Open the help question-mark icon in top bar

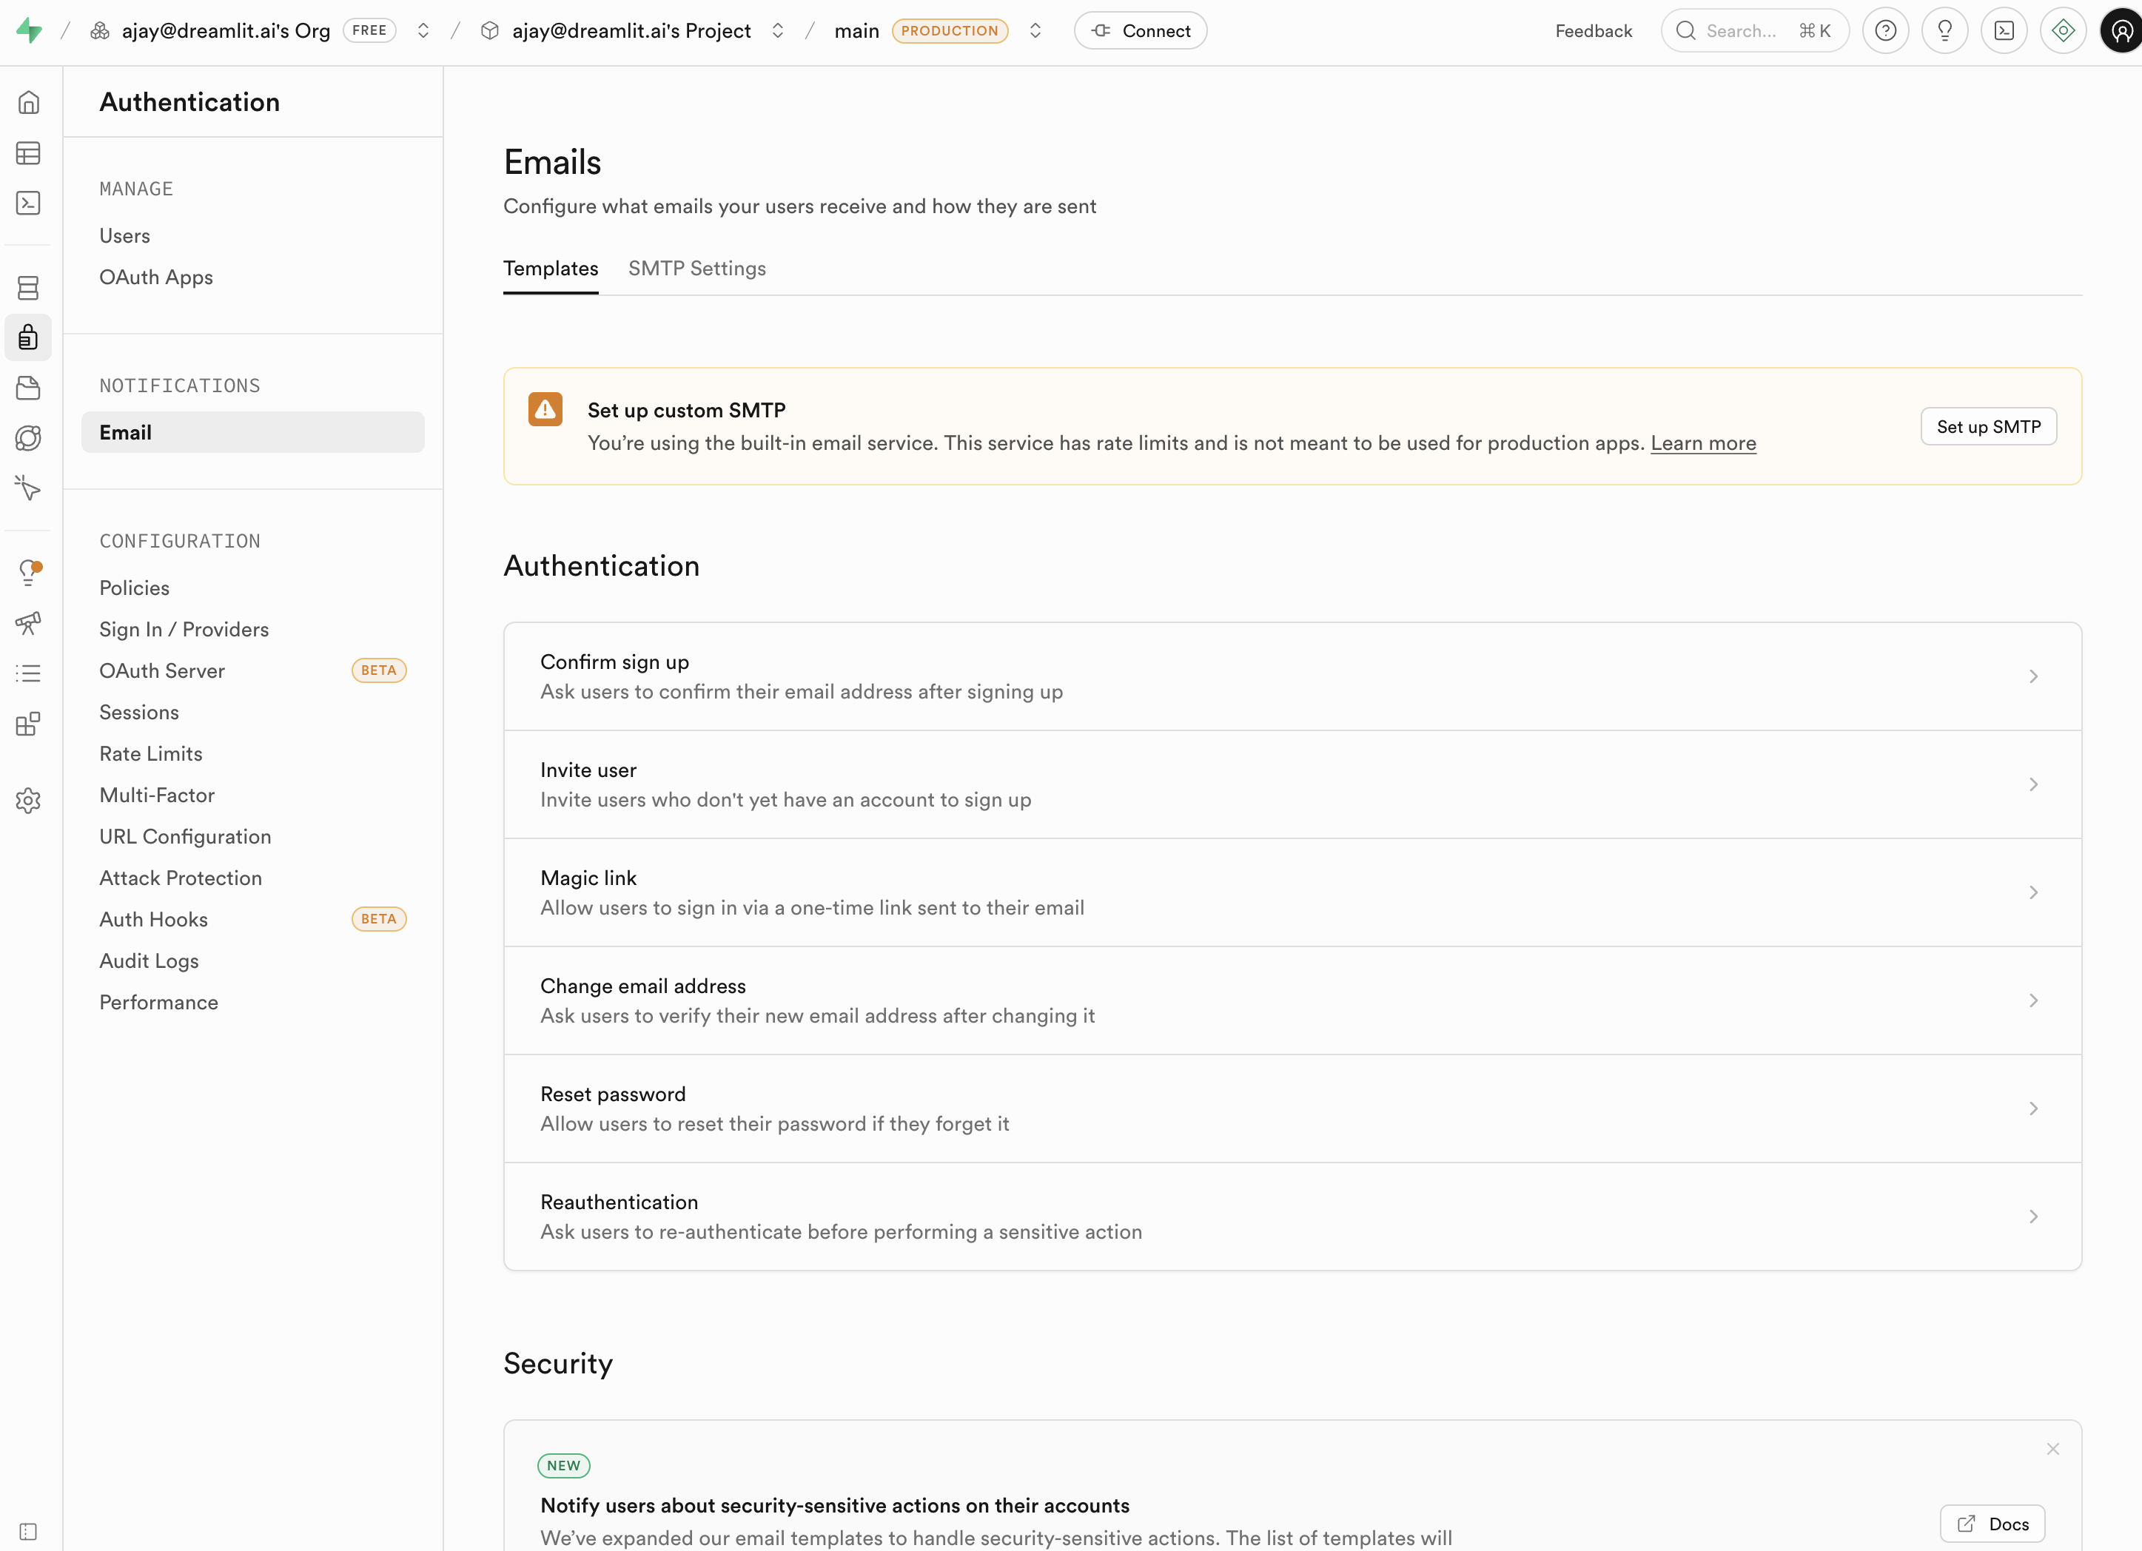[1886, 30]
